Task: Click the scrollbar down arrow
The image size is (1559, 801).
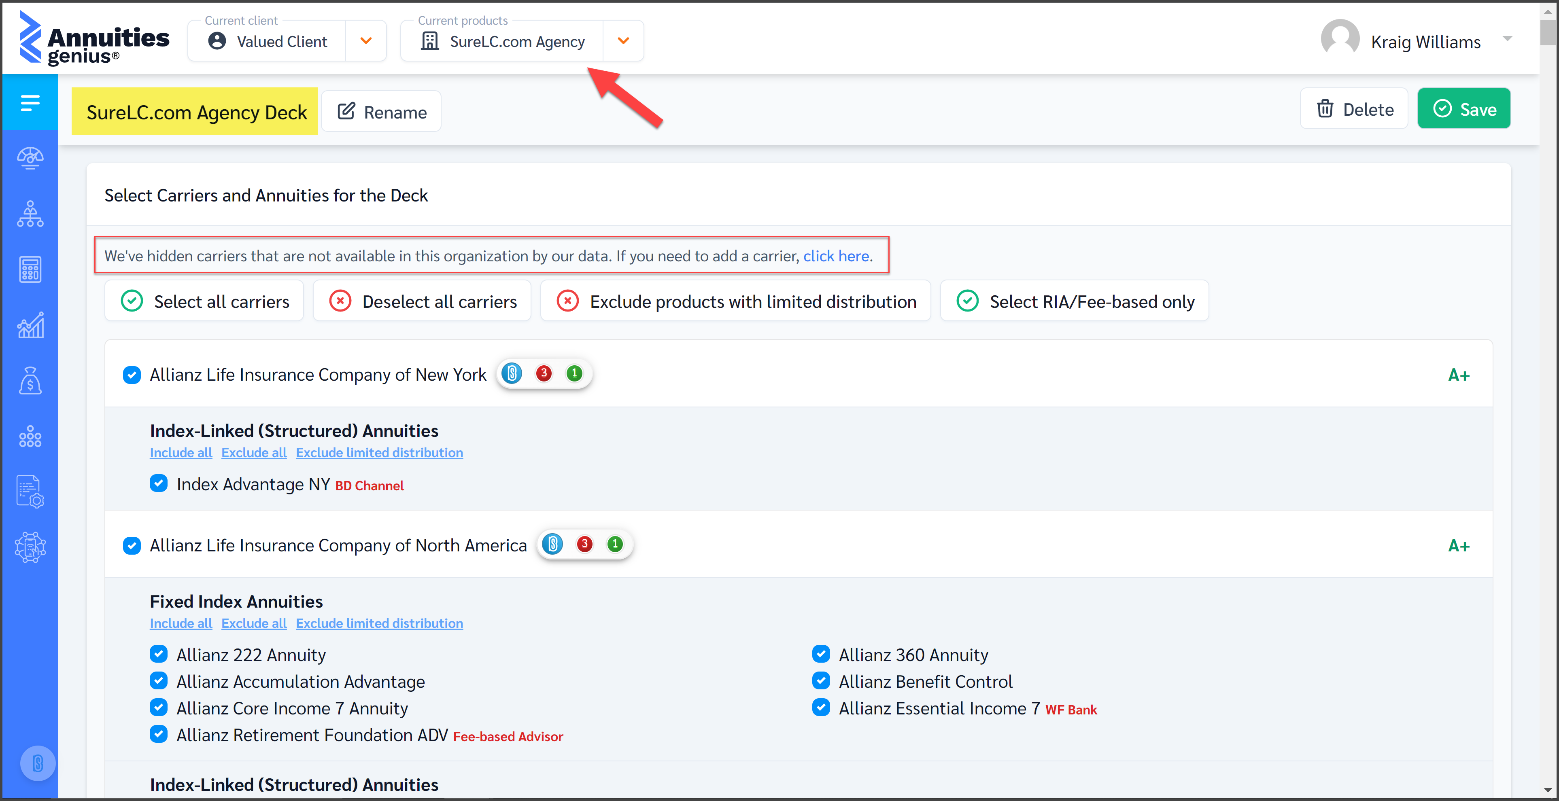Action: tap(1548, 790)
